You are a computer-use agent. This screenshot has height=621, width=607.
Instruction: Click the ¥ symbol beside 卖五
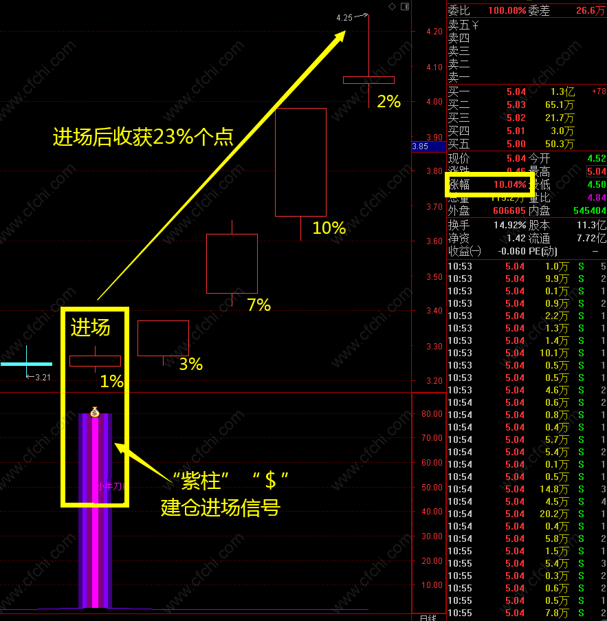[x=475, y=25]
